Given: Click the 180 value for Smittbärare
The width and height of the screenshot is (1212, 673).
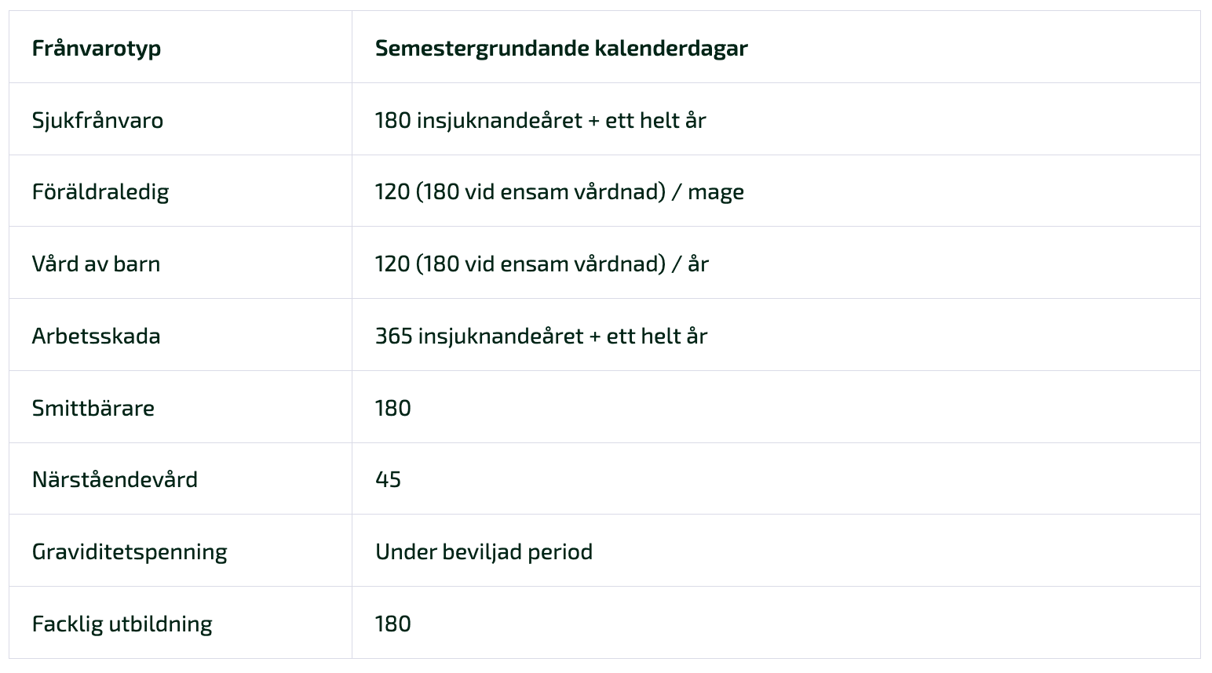Looking at the screenshot, I should click(393, 408).
